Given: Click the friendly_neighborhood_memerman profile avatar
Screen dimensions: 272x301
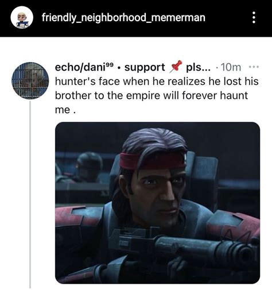Looking at the screenshot, I should 22,17.
